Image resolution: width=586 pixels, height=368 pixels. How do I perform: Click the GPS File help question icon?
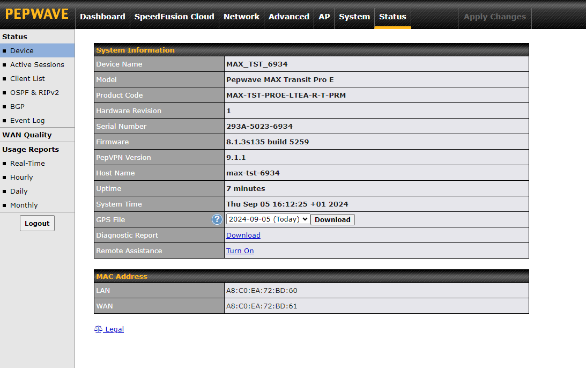[x=217, y=219]
